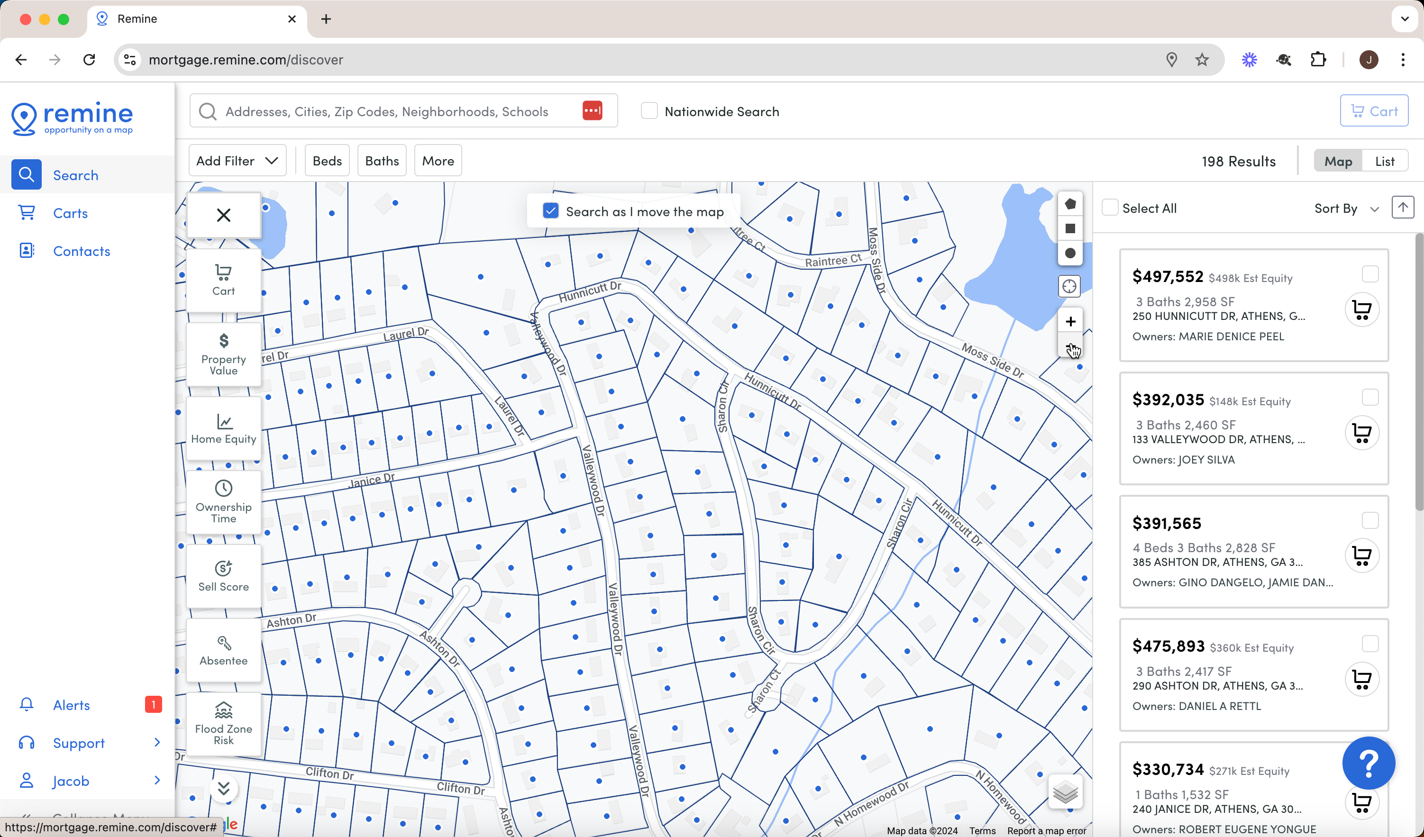1424x837 pixels.
Task: Zoom in with the map plus button
Action: coord(1070,321)
